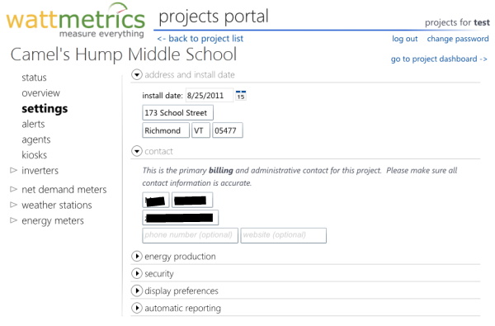Click the wattmetrics logo
495x326 pixels.
click(76, 21)
